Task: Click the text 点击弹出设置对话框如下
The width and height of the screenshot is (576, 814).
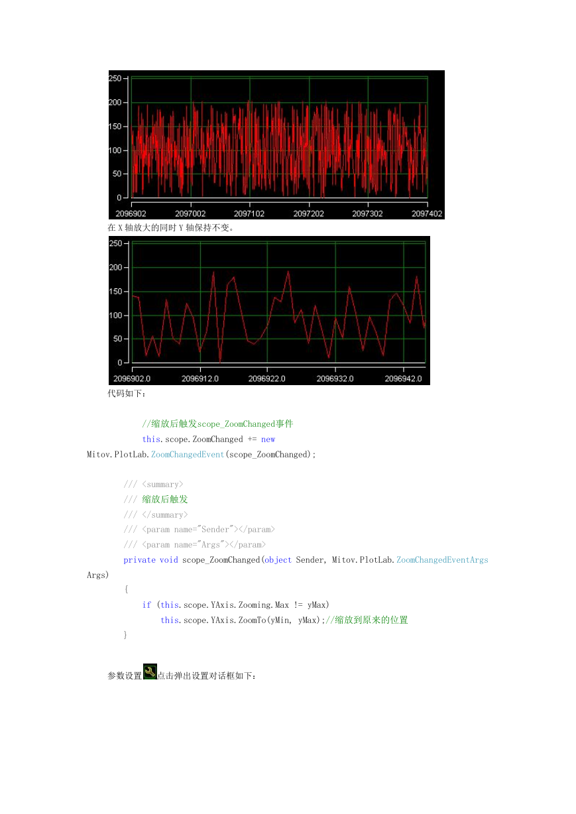Action: click(x=206, y=677)
